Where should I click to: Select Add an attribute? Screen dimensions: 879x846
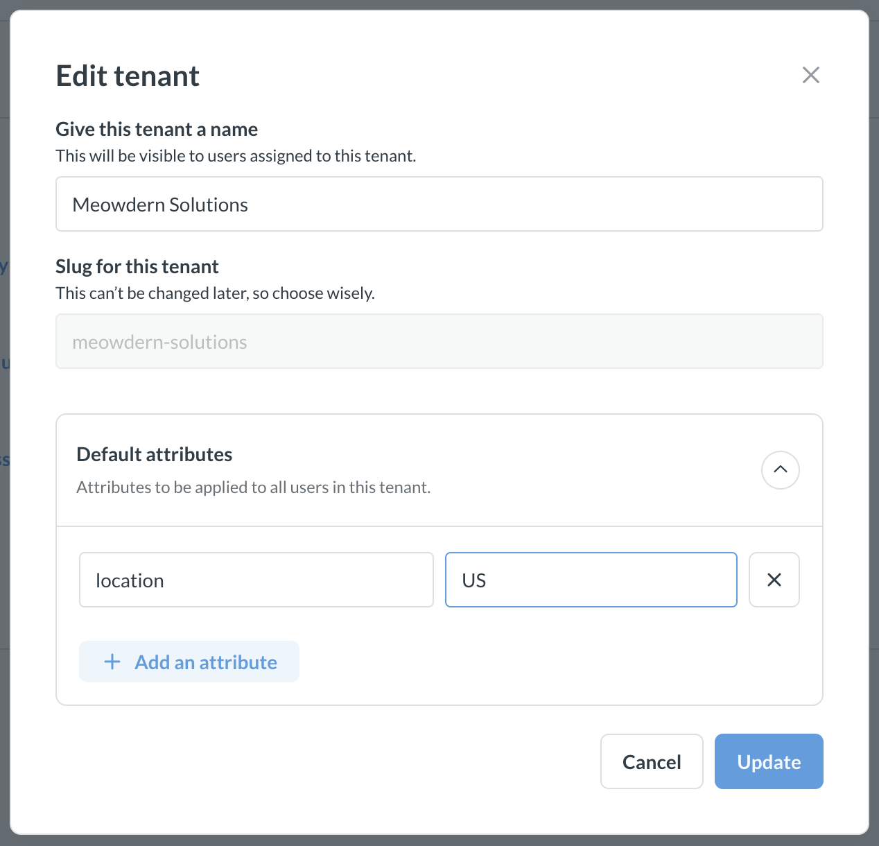(189, 662)
